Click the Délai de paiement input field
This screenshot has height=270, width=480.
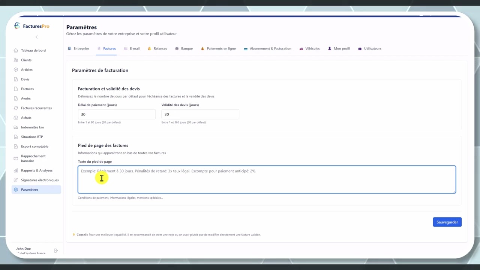pos(117,114)
